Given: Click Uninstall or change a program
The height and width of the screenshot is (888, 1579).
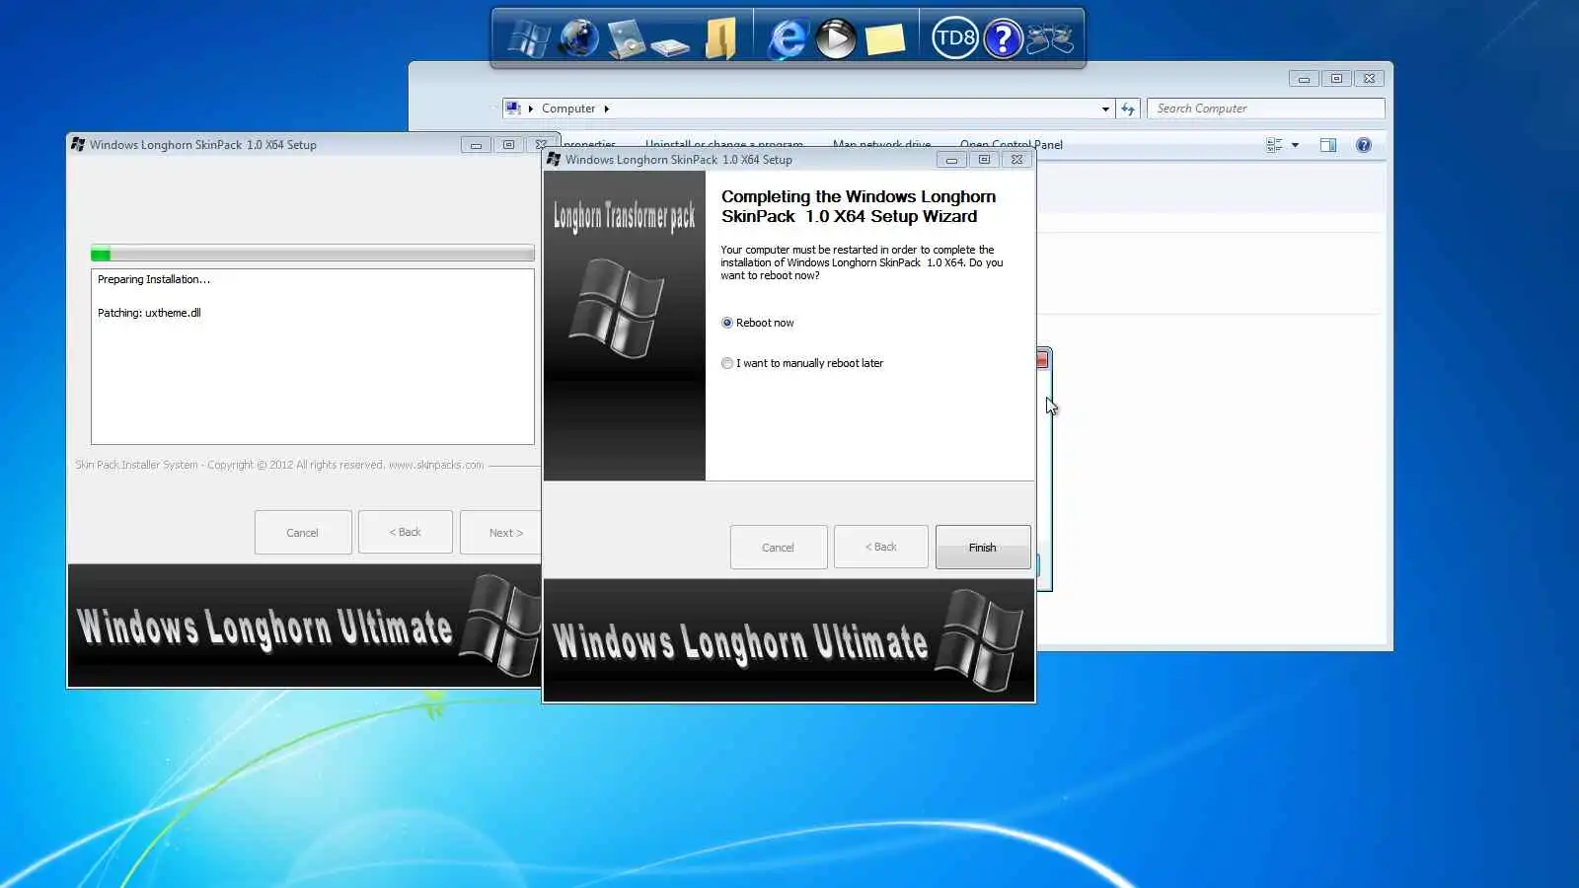Looking at the screenshot, I should pyautogui.click(x=724, y=145).
